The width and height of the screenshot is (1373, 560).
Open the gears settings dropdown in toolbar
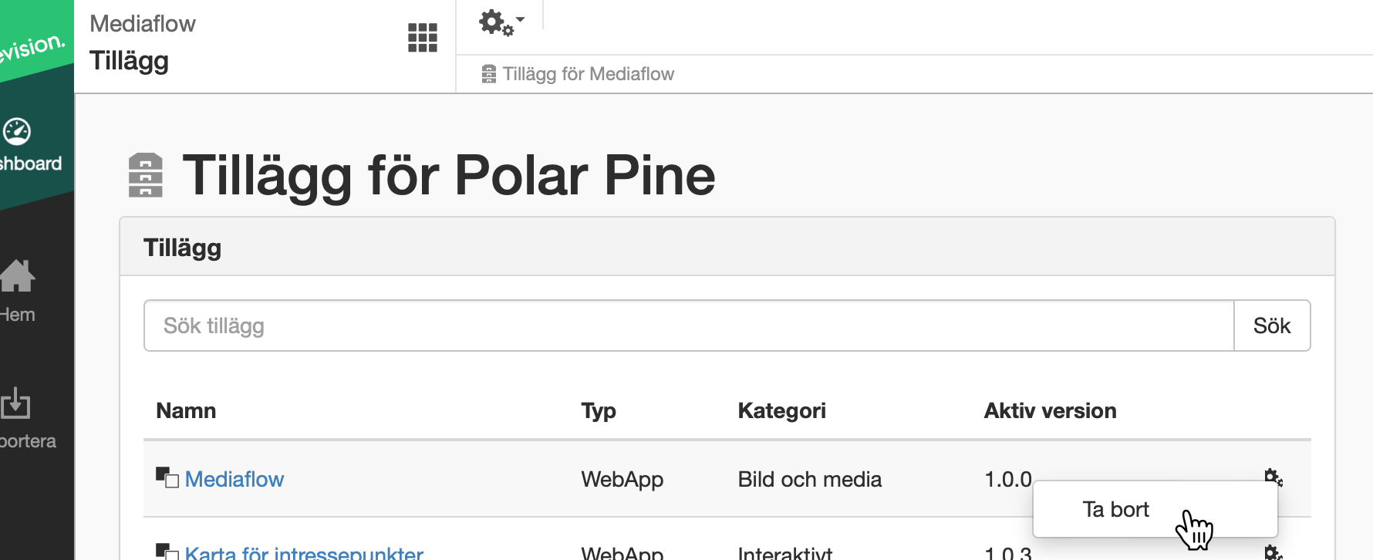coord(501,22)
